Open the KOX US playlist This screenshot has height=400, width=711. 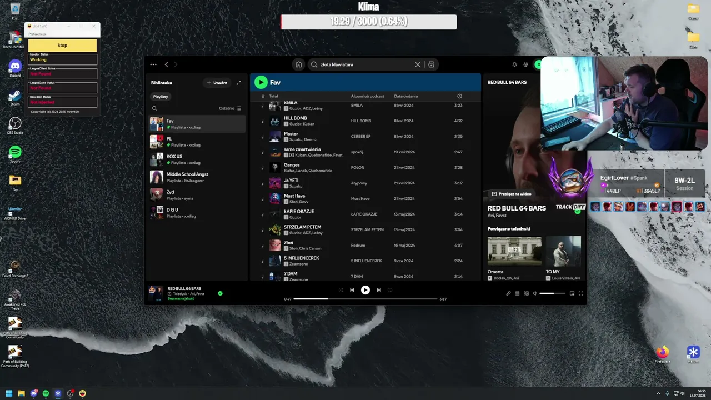pyautogui.click(x=197, y=159)
